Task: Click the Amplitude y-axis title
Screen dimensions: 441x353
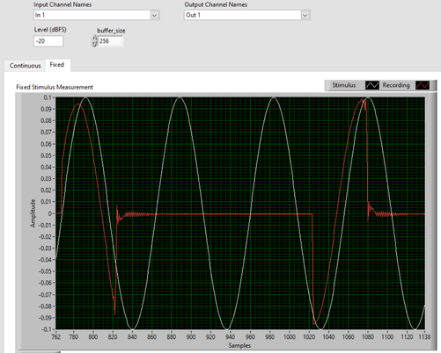Action: pos(33,213)
